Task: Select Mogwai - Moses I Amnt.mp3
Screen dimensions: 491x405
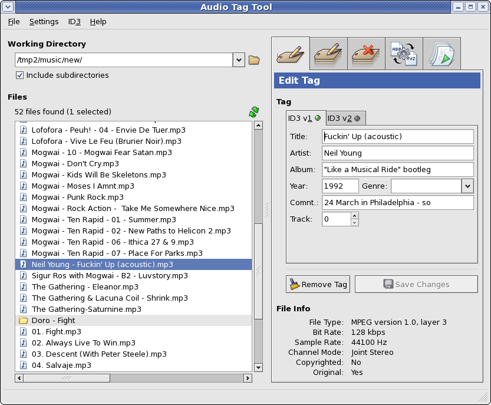Action: coord(133,186)
